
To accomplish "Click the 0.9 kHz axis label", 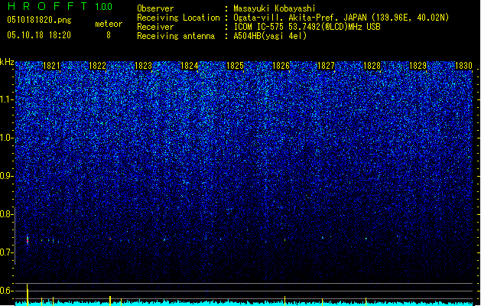I will coord(6,176).
